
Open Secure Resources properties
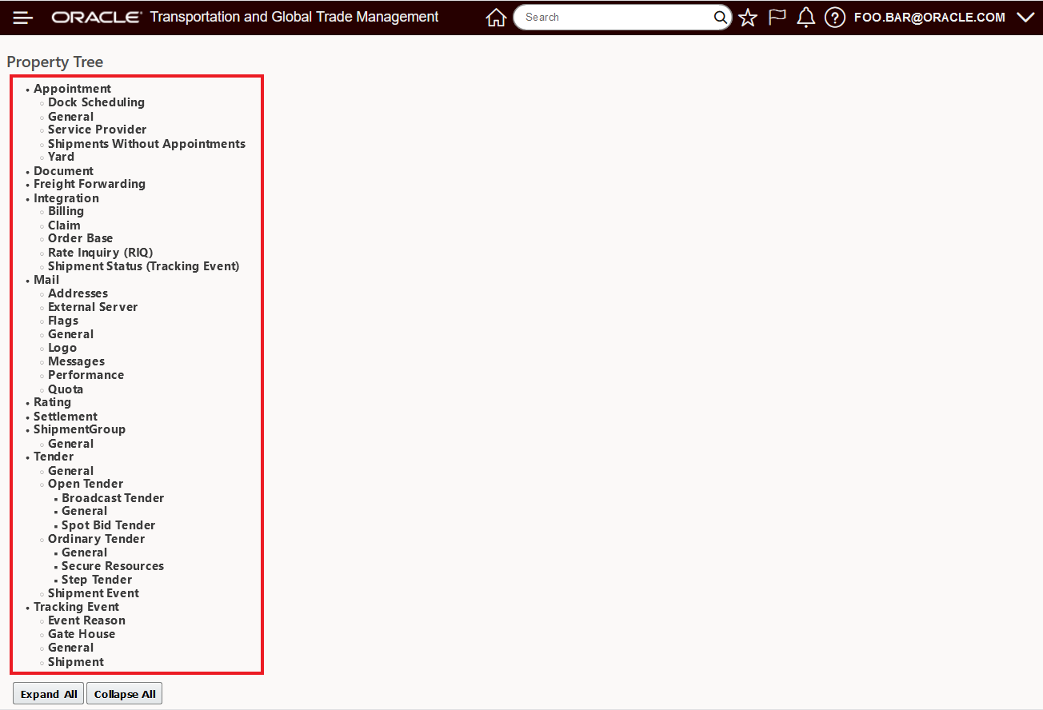coord(113,566)
